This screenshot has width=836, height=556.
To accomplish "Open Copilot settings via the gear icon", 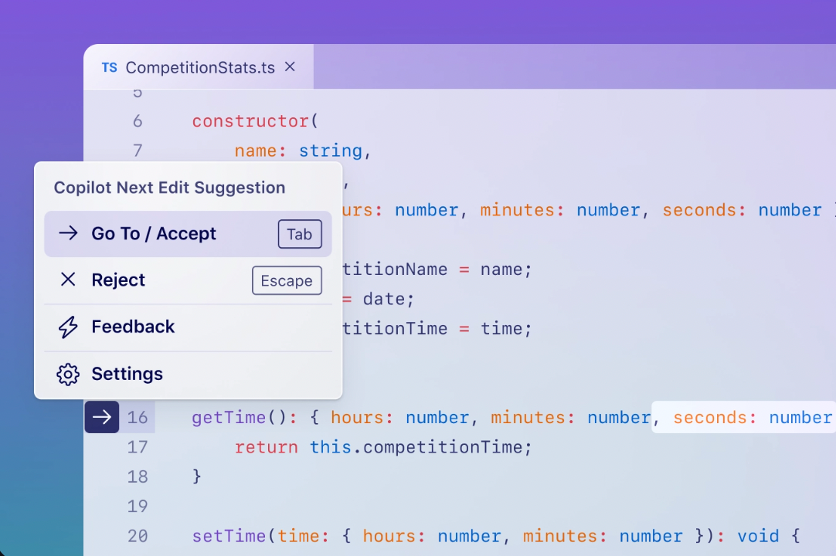I will coord(68,374).
